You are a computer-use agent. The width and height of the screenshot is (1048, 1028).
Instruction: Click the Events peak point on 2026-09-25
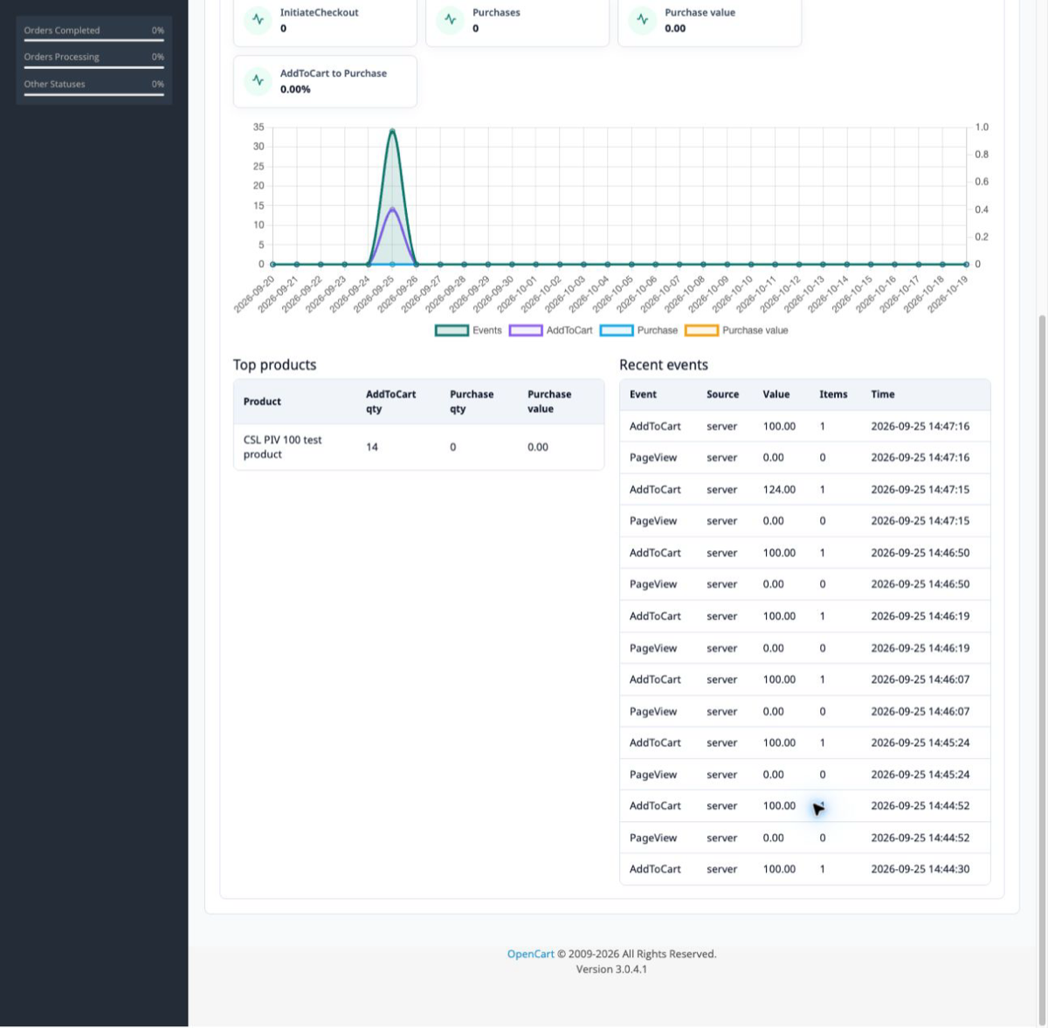pos(392,130)
